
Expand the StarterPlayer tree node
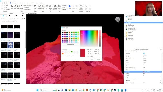125,36
